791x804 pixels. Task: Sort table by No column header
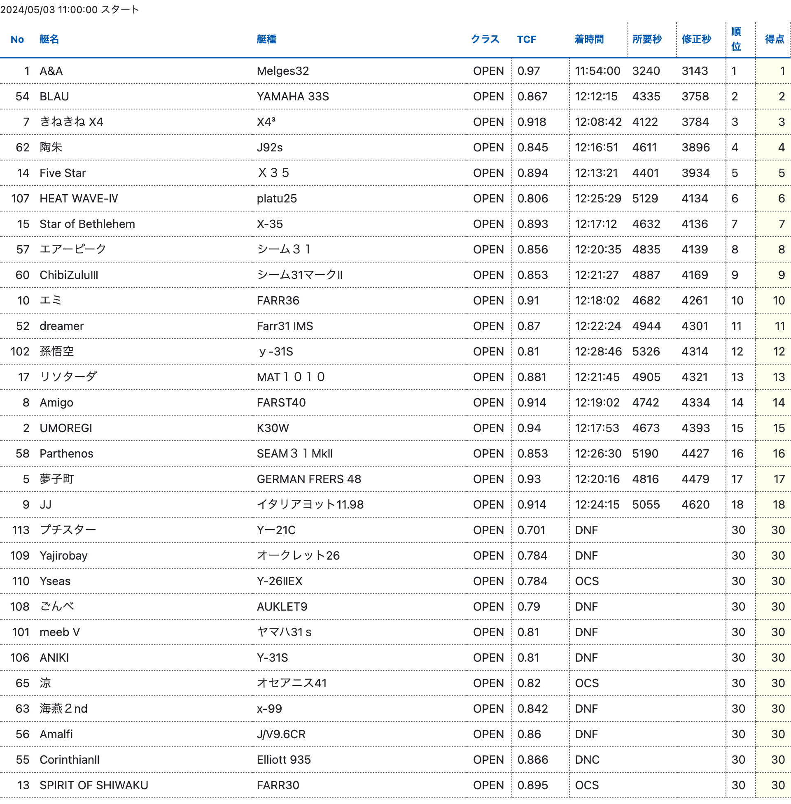(17, 40)
